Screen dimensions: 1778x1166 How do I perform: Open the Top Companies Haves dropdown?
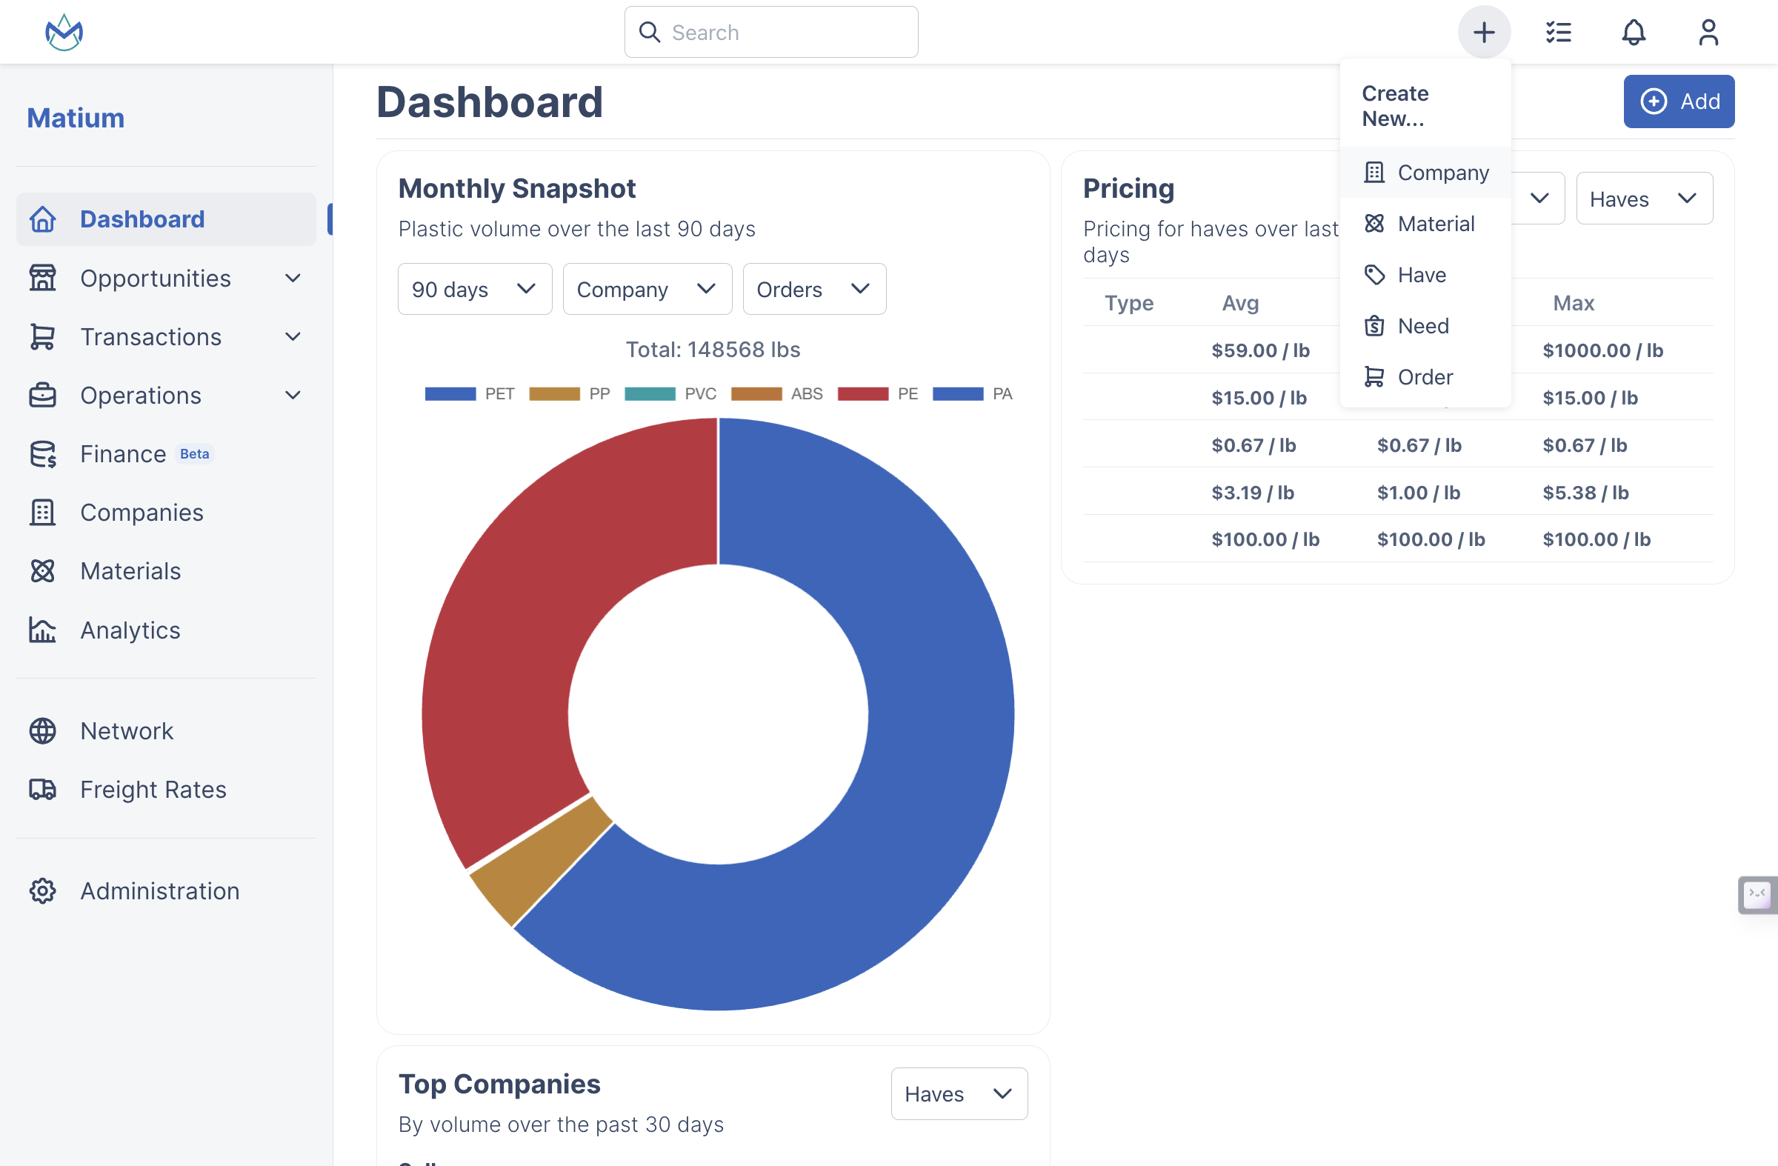pyautogui.click(x=959, y=1093)
